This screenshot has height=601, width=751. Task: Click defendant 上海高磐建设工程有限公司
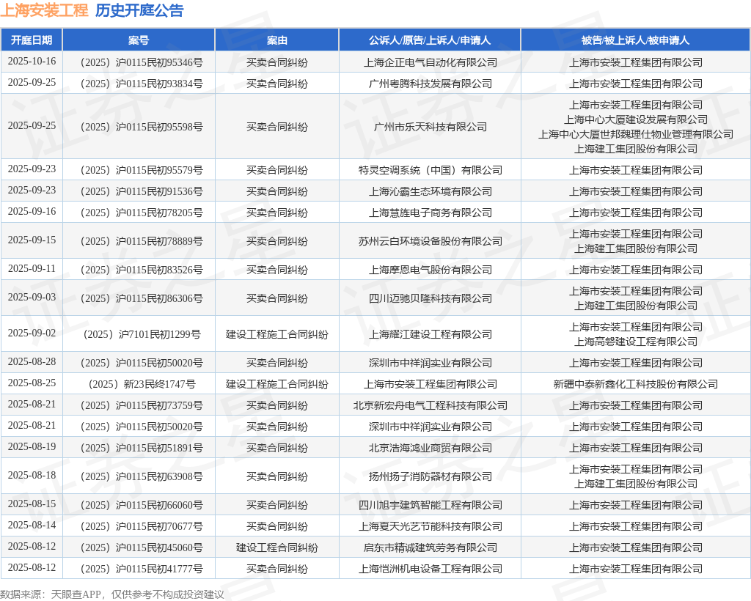coord(636,342)
